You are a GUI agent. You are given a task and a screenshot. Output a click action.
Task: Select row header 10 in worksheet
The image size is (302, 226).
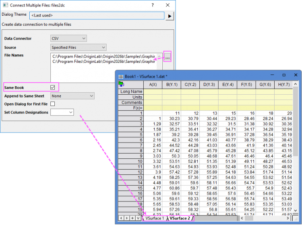(x=131, y=161)
